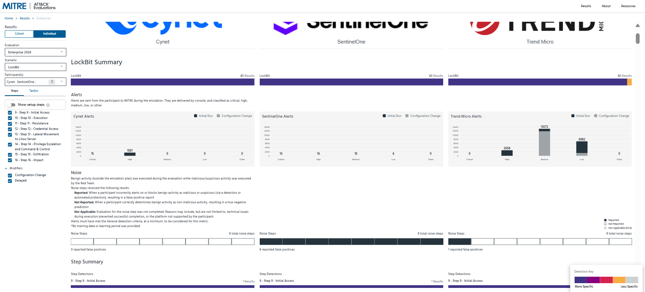Screen dimensions: 645x292
Task: Collapse the Modifiers section
Action: point(6,168)
